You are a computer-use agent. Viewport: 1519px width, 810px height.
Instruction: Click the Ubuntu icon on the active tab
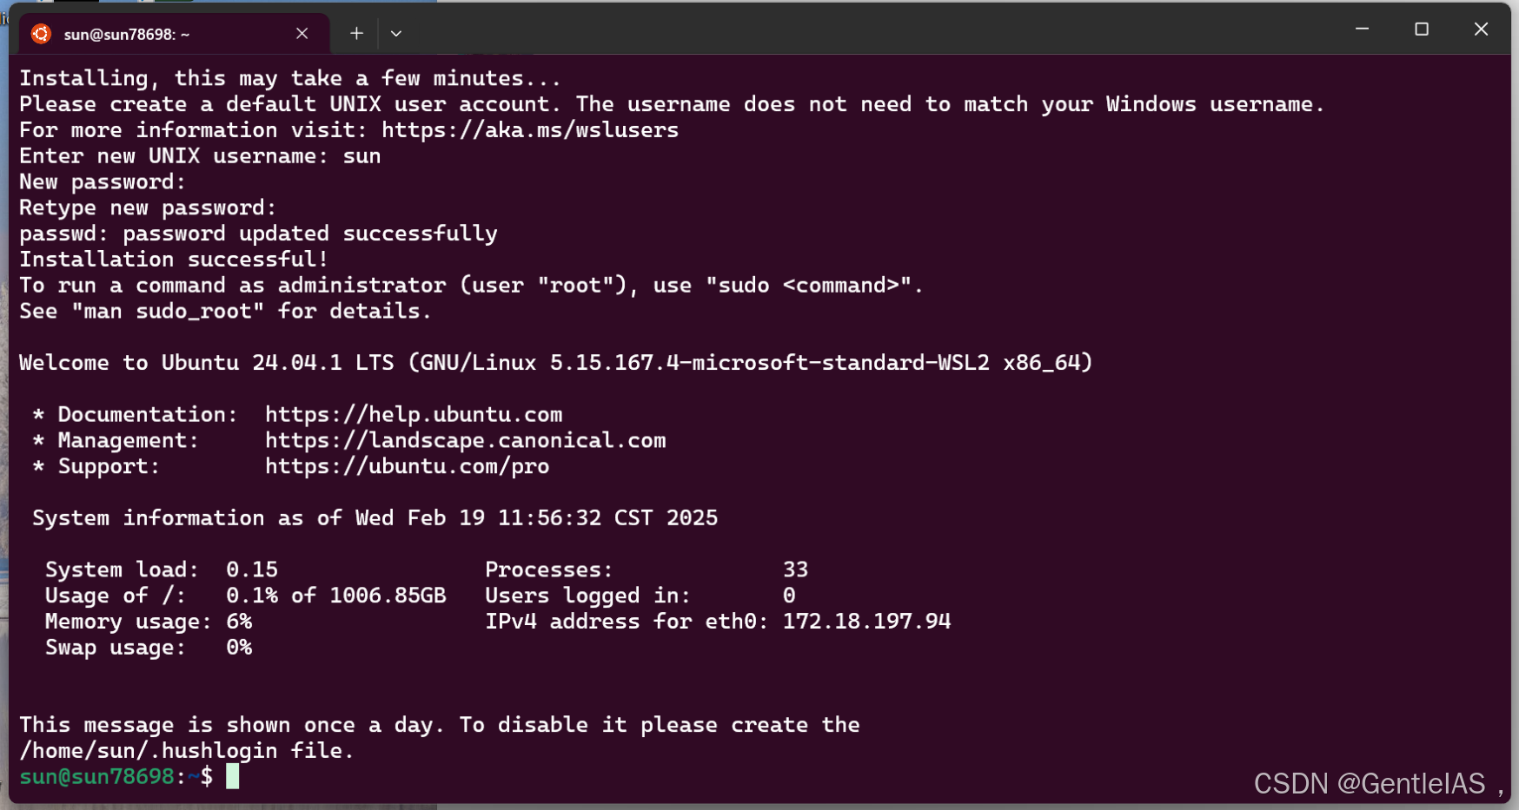[x=40, y=33]
